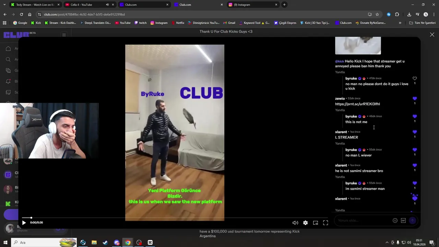
Task: Open a new browser tab
Action: pyautogui.click(x=284, y=5)
